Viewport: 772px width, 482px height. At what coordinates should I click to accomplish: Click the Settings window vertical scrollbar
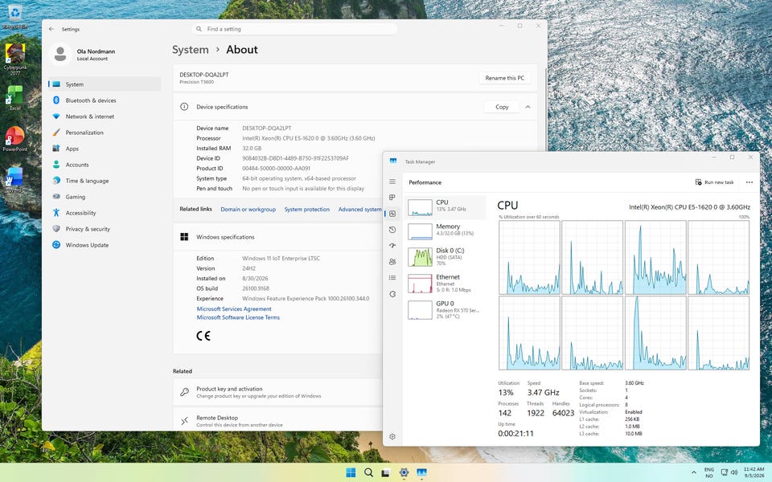(545, 108)
